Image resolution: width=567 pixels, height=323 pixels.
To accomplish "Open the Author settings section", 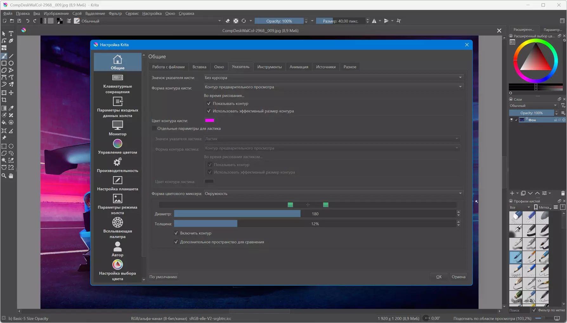I will pos(117,249).
